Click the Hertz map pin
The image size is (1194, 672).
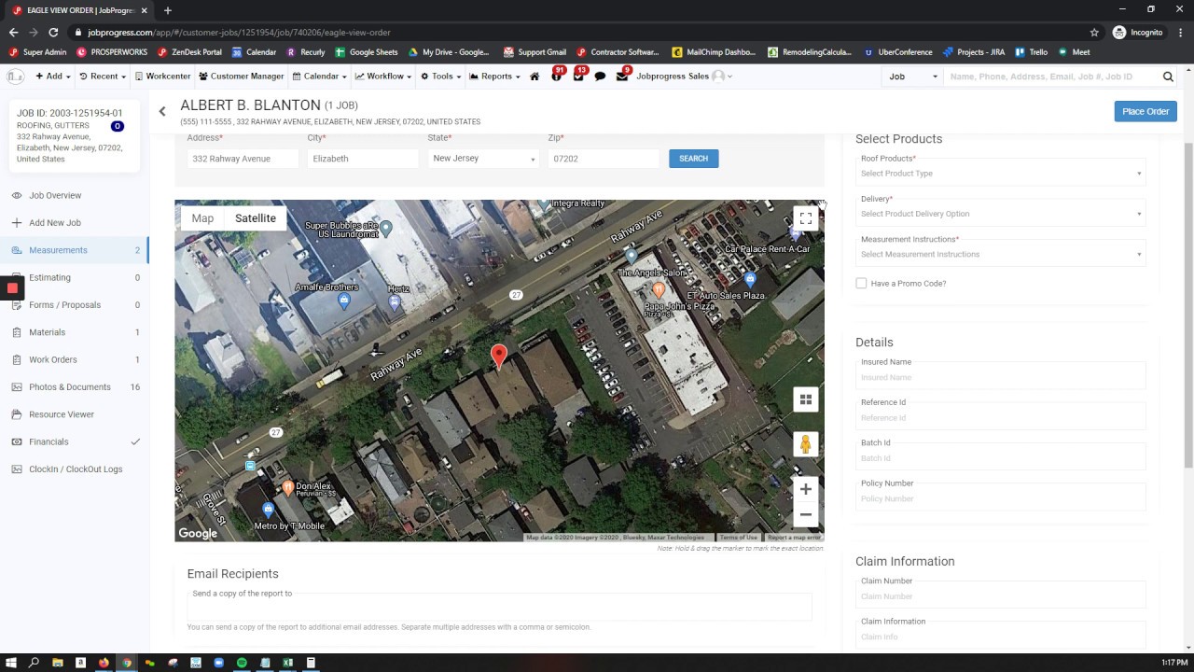pos(395,302)
